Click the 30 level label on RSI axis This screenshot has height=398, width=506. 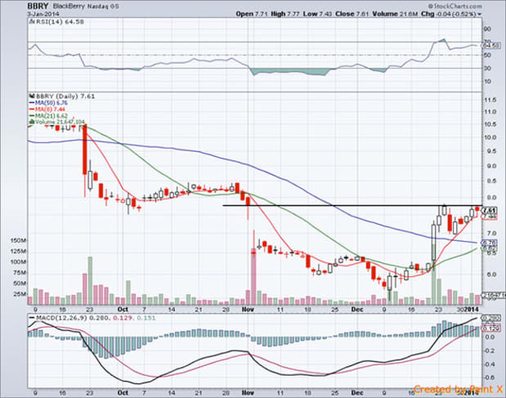tap(487, 69)
